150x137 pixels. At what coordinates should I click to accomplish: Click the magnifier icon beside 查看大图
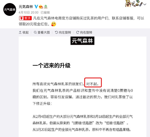pyautogui.click(x=35, y=32)
